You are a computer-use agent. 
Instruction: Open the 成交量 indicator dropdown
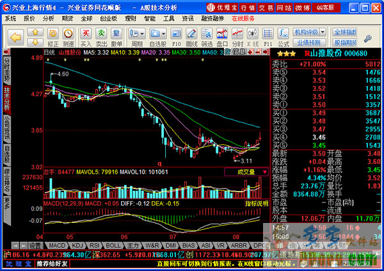click(246, 172)
